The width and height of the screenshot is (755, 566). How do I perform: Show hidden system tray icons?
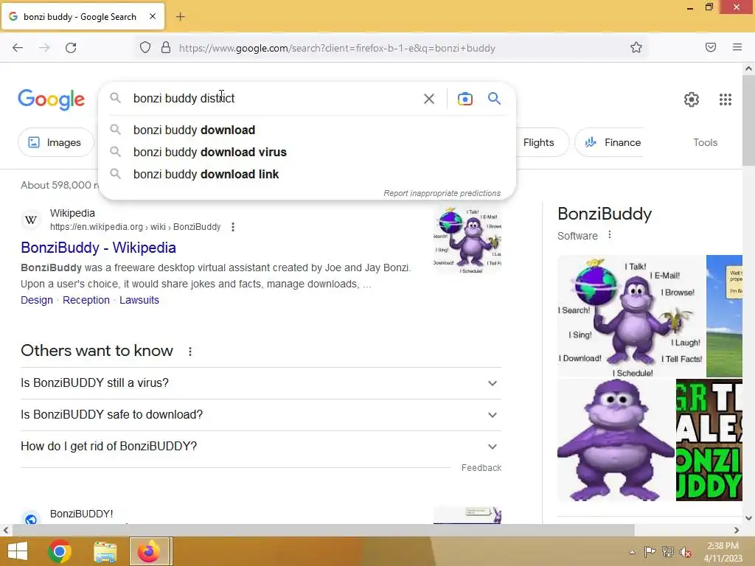[x=632, y=552]
